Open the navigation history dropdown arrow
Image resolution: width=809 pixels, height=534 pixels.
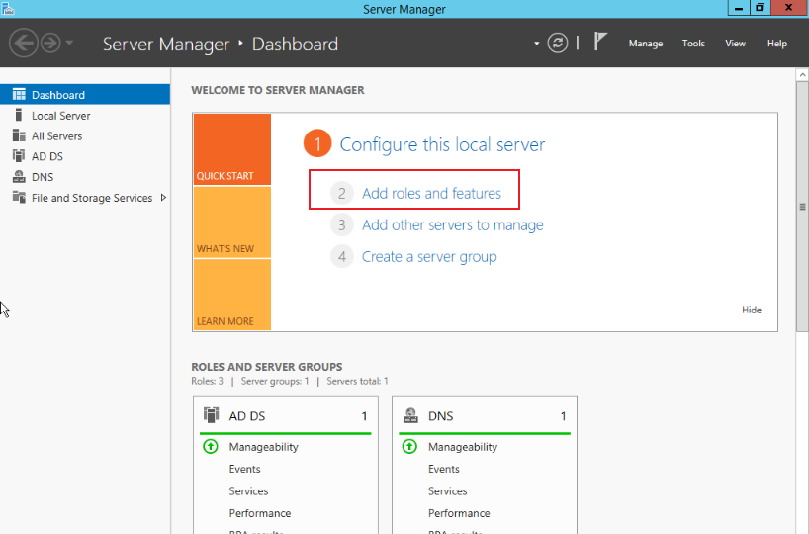coord(69,43)
